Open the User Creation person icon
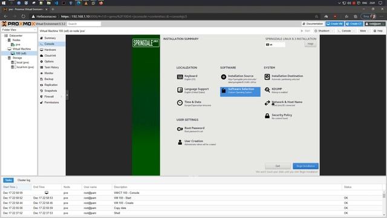Viewport: 387px width, 218px height. [x=180, y=142]
